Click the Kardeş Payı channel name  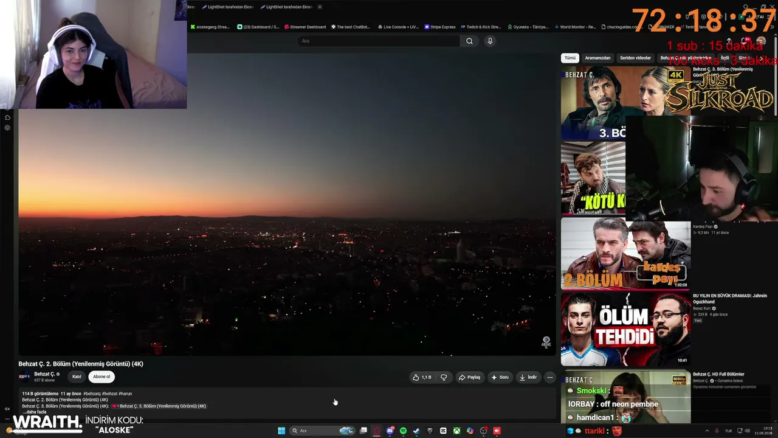(x=703, y=226)
